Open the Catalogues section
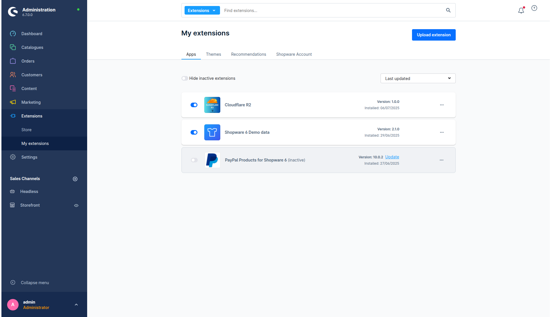 pos(32,47)
